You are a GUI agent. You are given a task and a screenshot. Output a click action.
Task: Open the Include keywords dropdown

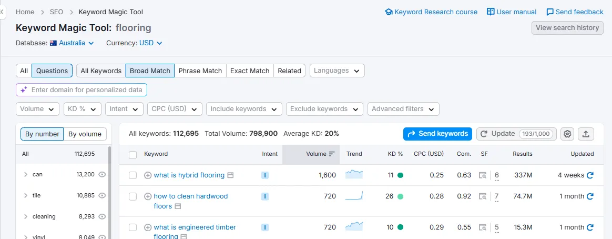[x=244, y=109]
